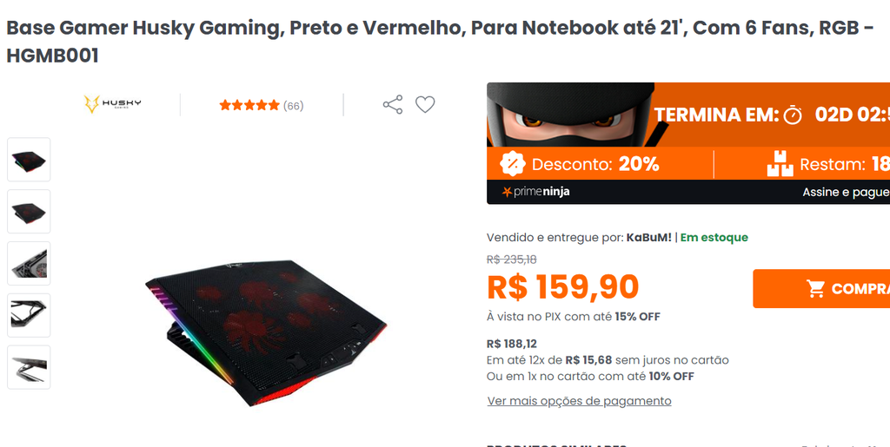
Task: Open Ver mais opções de pagamento link
Action: coord(579,401)
